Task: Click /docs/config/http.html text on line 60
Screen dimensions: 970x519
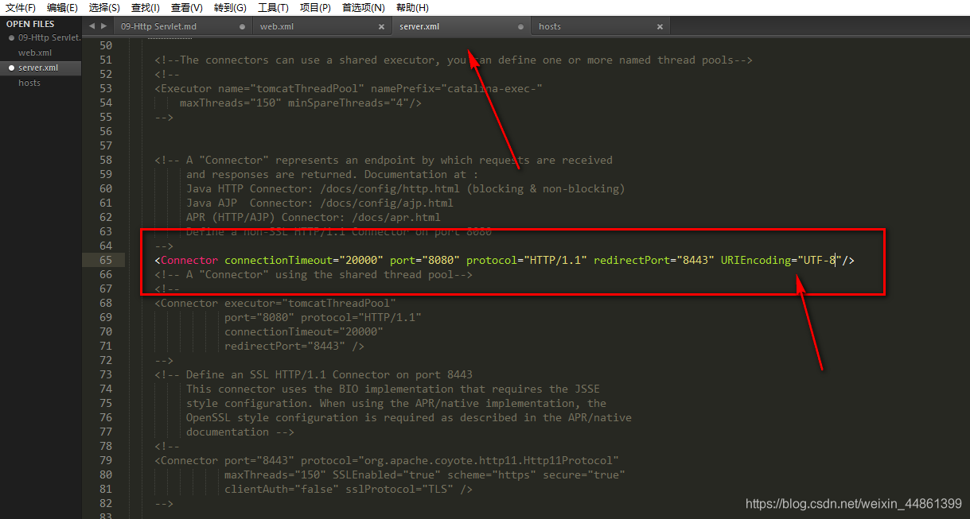Action: click(x=390, y=188)
